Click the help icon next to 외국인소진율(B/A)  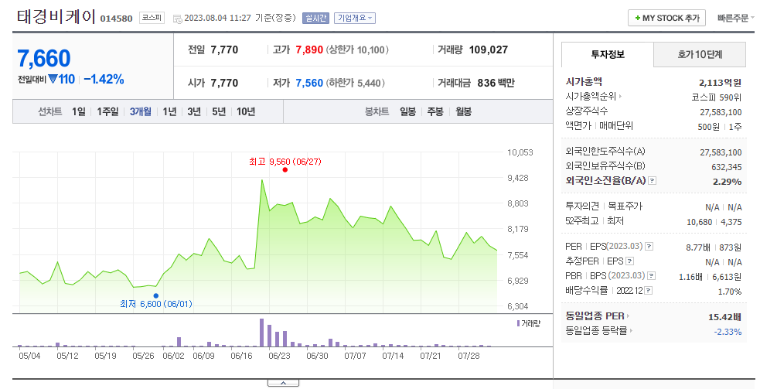tap(653, 181)
